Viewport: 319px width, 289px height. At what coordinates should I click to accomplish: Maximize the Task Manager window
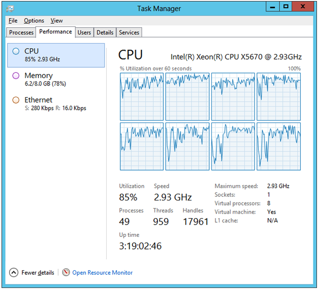(286, 7)
